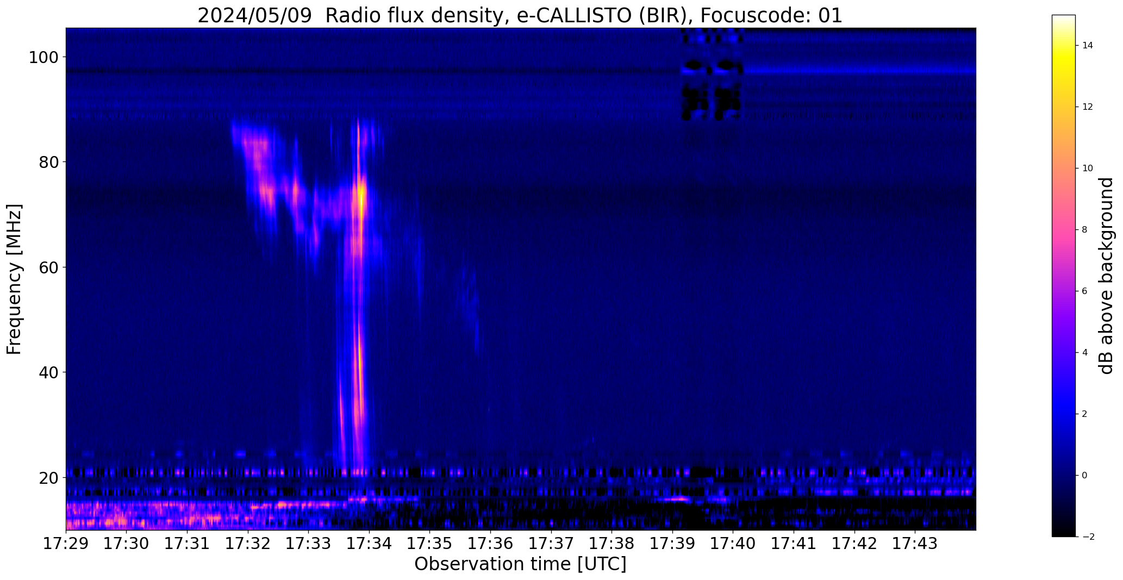This screenshot has width=1123, height=580.
Task: Click the colorbar tick value 14
Action: tap(1088, 46)
